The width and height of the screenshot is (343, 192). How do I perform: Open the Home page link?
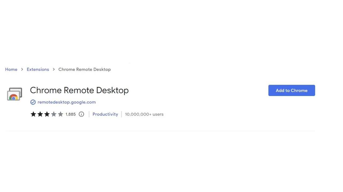[x=11, y=69]
